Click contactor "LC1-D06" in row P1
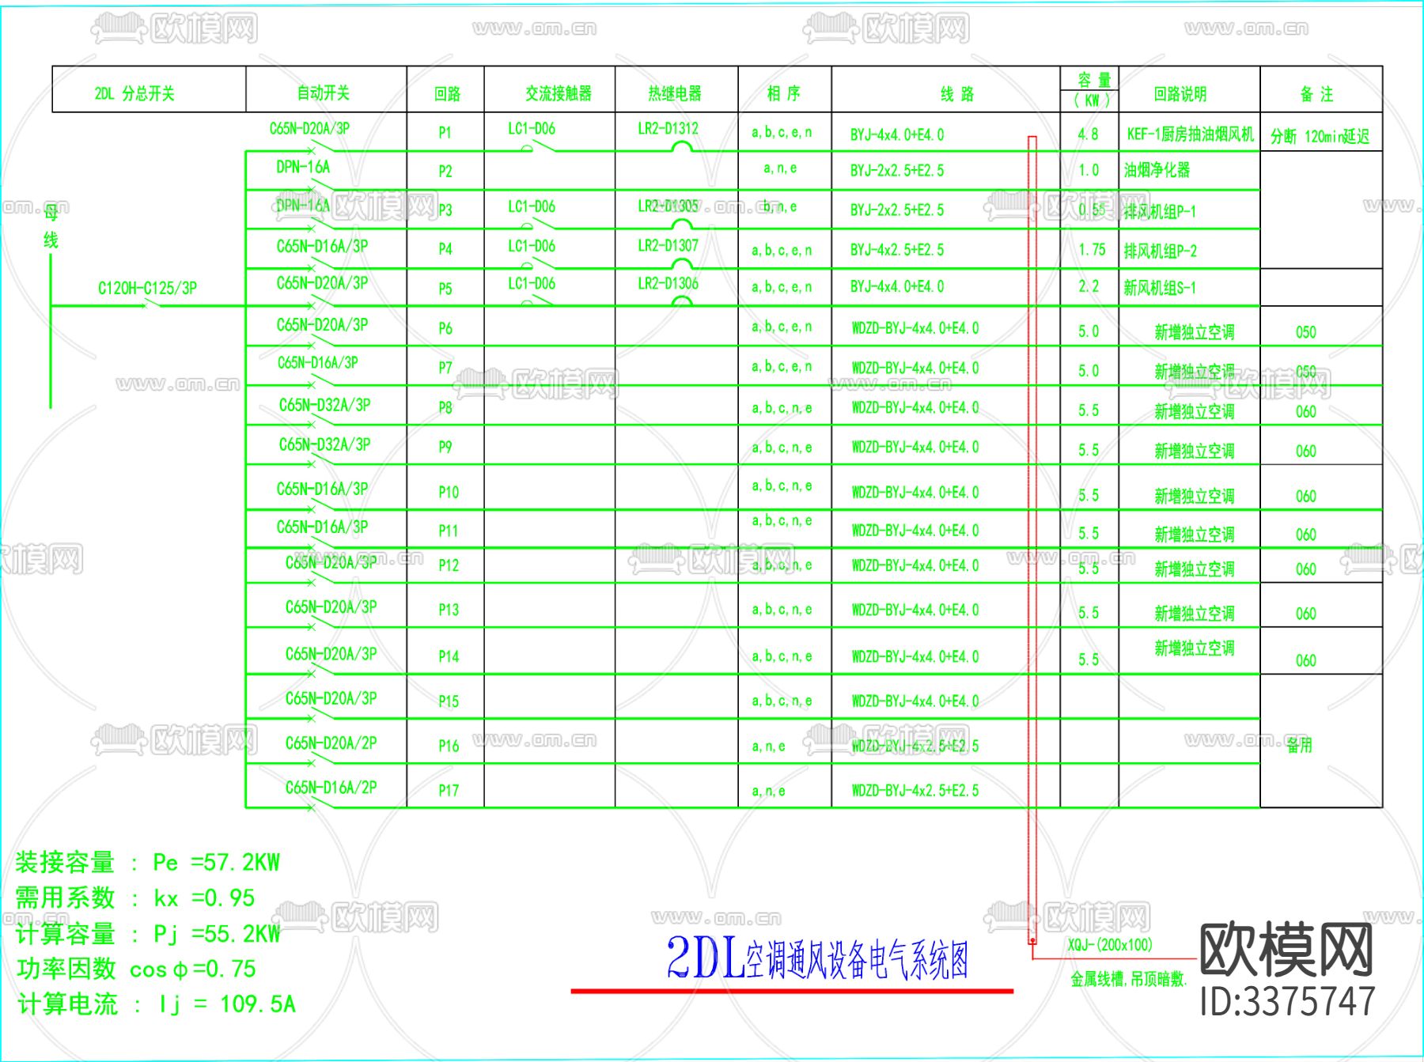 click(532, 128)
